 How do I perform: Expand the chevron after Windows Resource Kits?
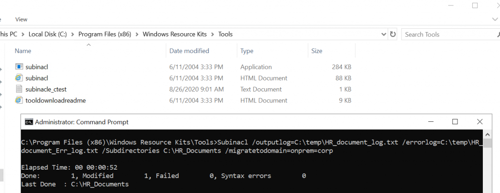(x=212, y=35)
